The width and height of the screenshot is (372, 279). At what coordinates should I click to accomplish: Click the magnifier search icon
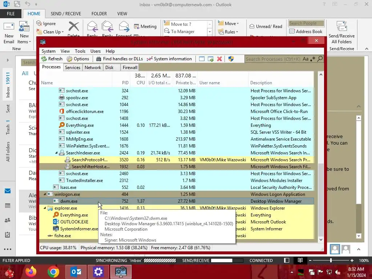(320, 58)
